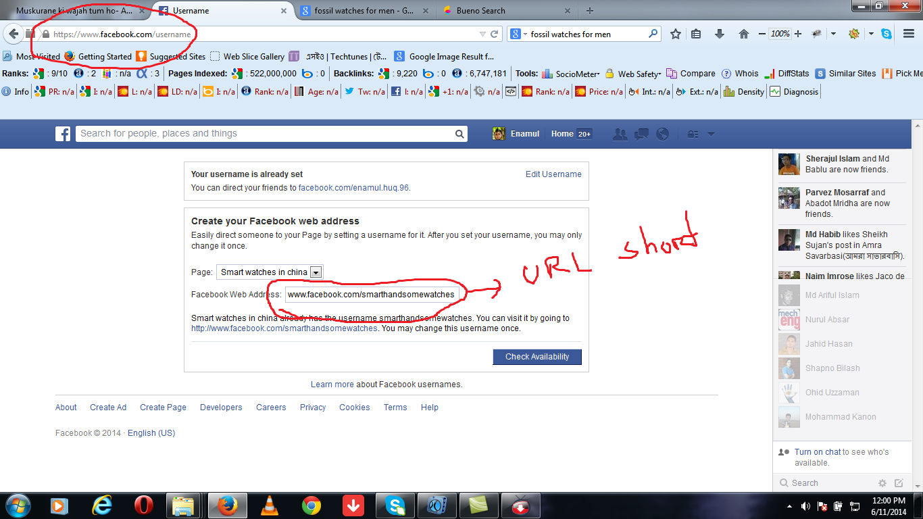Open the search engine chooser dropdown
This screenshot has height=519, width=923.
coord(518,34)
